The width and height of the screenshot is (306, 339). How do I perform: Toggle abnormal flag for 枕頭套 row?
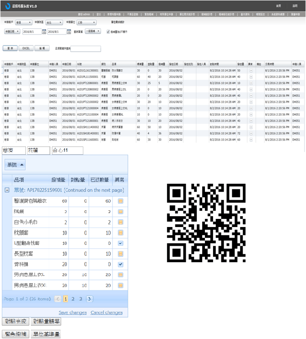point(120,233)
